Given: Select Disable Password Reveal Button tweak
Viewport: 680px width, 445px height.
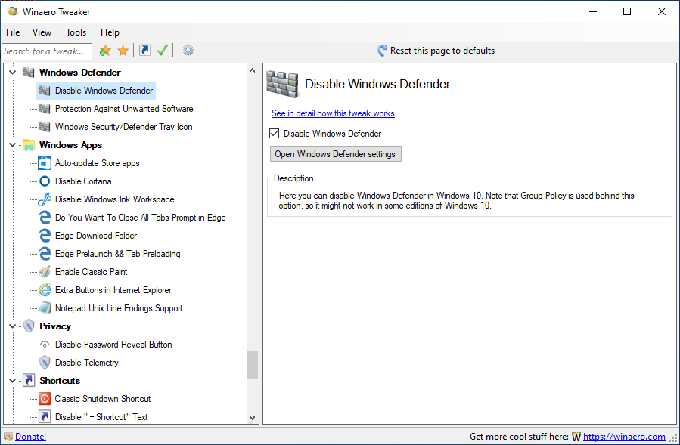Looking at the screenshot, I should pos(113,345).
